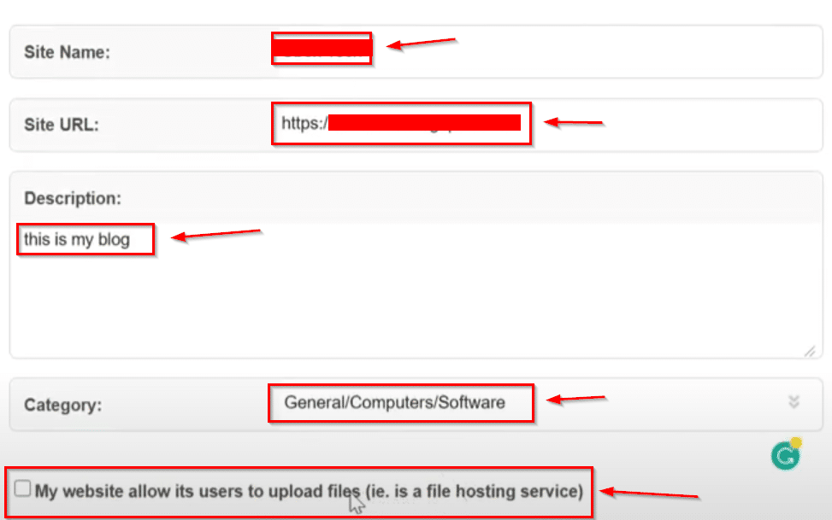
Task: Click into the Site URL field
Action: point(667,124)
